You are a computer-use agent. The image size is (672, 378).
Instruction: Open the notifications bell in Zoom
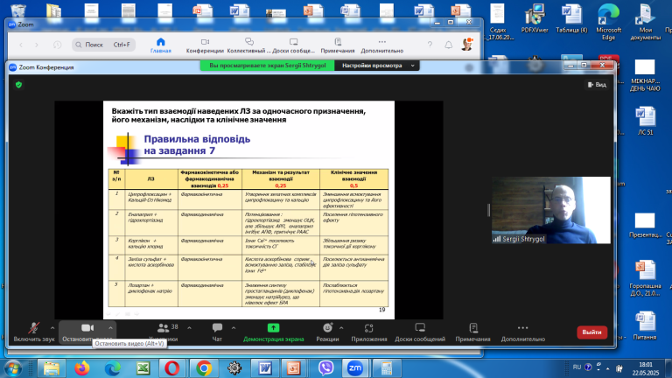tap(448, 45)
